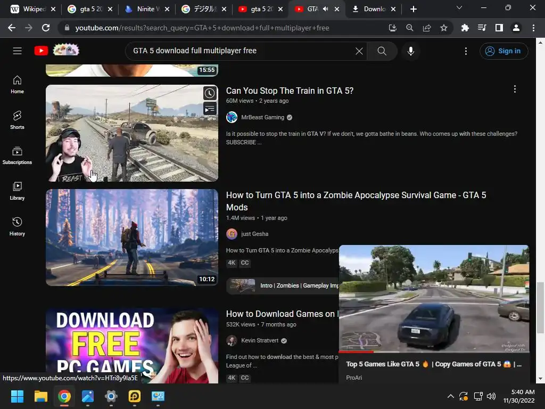Screen dimensions: 545x409
Task: Clear the search box with X
Action: (359, 51)
